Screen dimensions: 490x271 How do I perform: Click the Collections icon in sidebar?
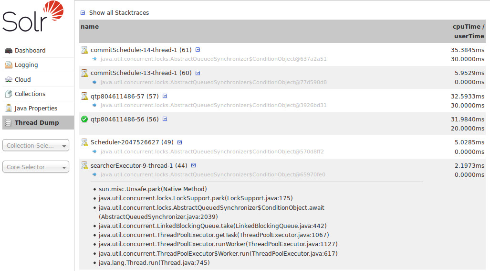coord(8,94)
